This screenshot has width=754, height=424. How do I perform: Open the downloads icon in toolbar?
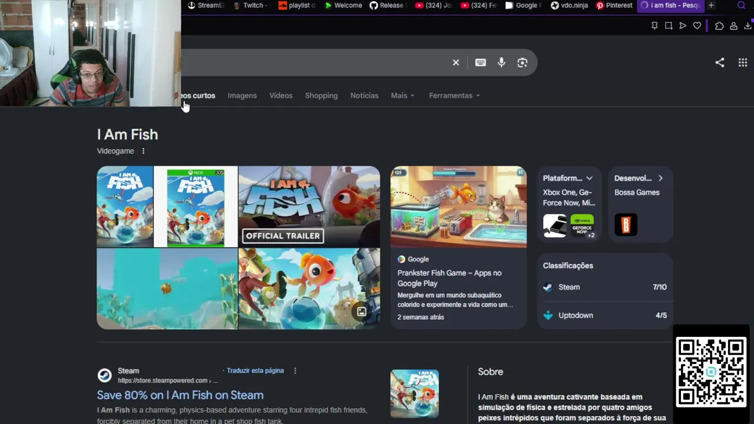click(x=748, y=26)
